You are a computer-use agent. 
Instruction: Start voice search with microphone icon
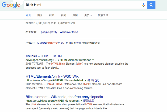[144, 5]
